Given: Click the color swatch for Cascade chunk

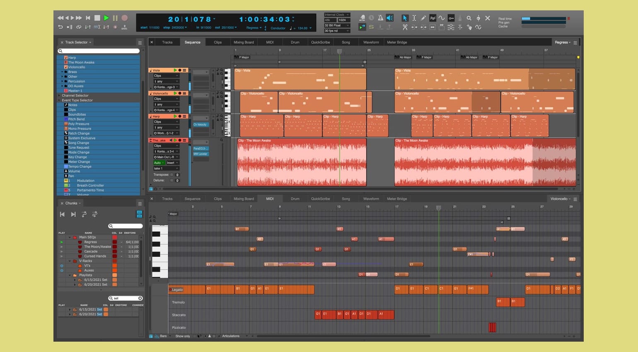Looking at the screenshot, I should (115, 251).
